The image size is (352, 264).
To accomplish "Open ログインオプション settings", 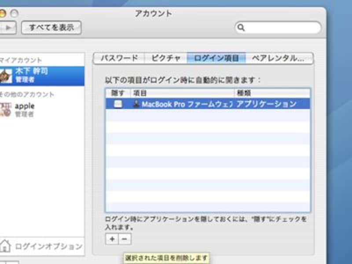I will click(x=48, y=246).
